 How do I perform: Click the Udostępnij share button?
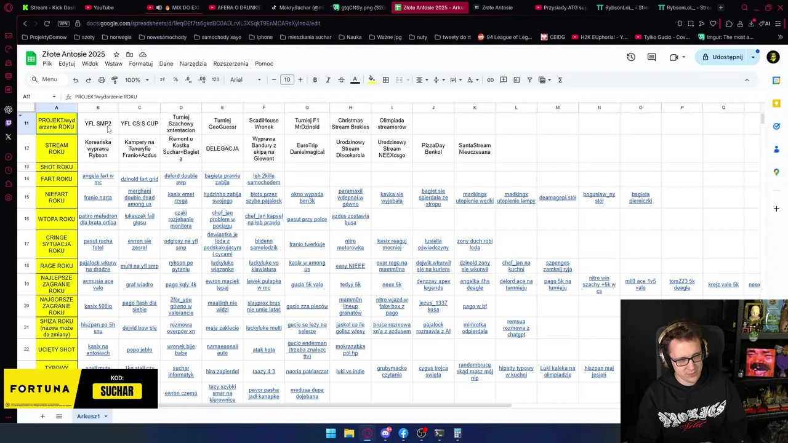pyautogui.click(x=722, y=57)
